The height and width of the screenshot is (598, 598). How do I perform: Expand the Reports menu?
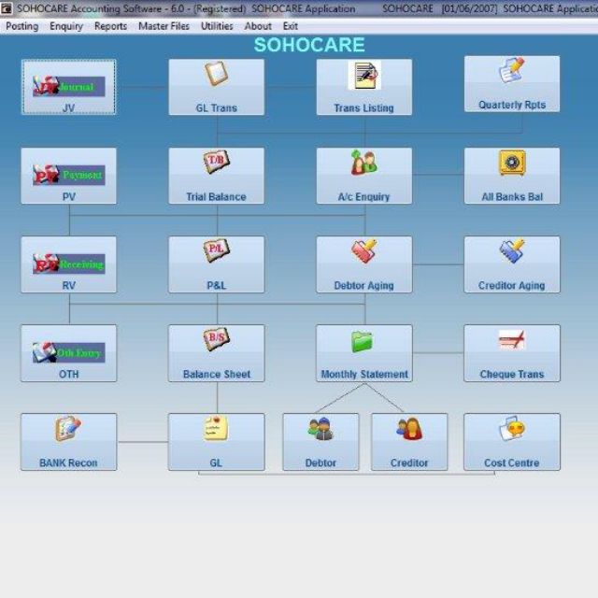tap(110, 26)
